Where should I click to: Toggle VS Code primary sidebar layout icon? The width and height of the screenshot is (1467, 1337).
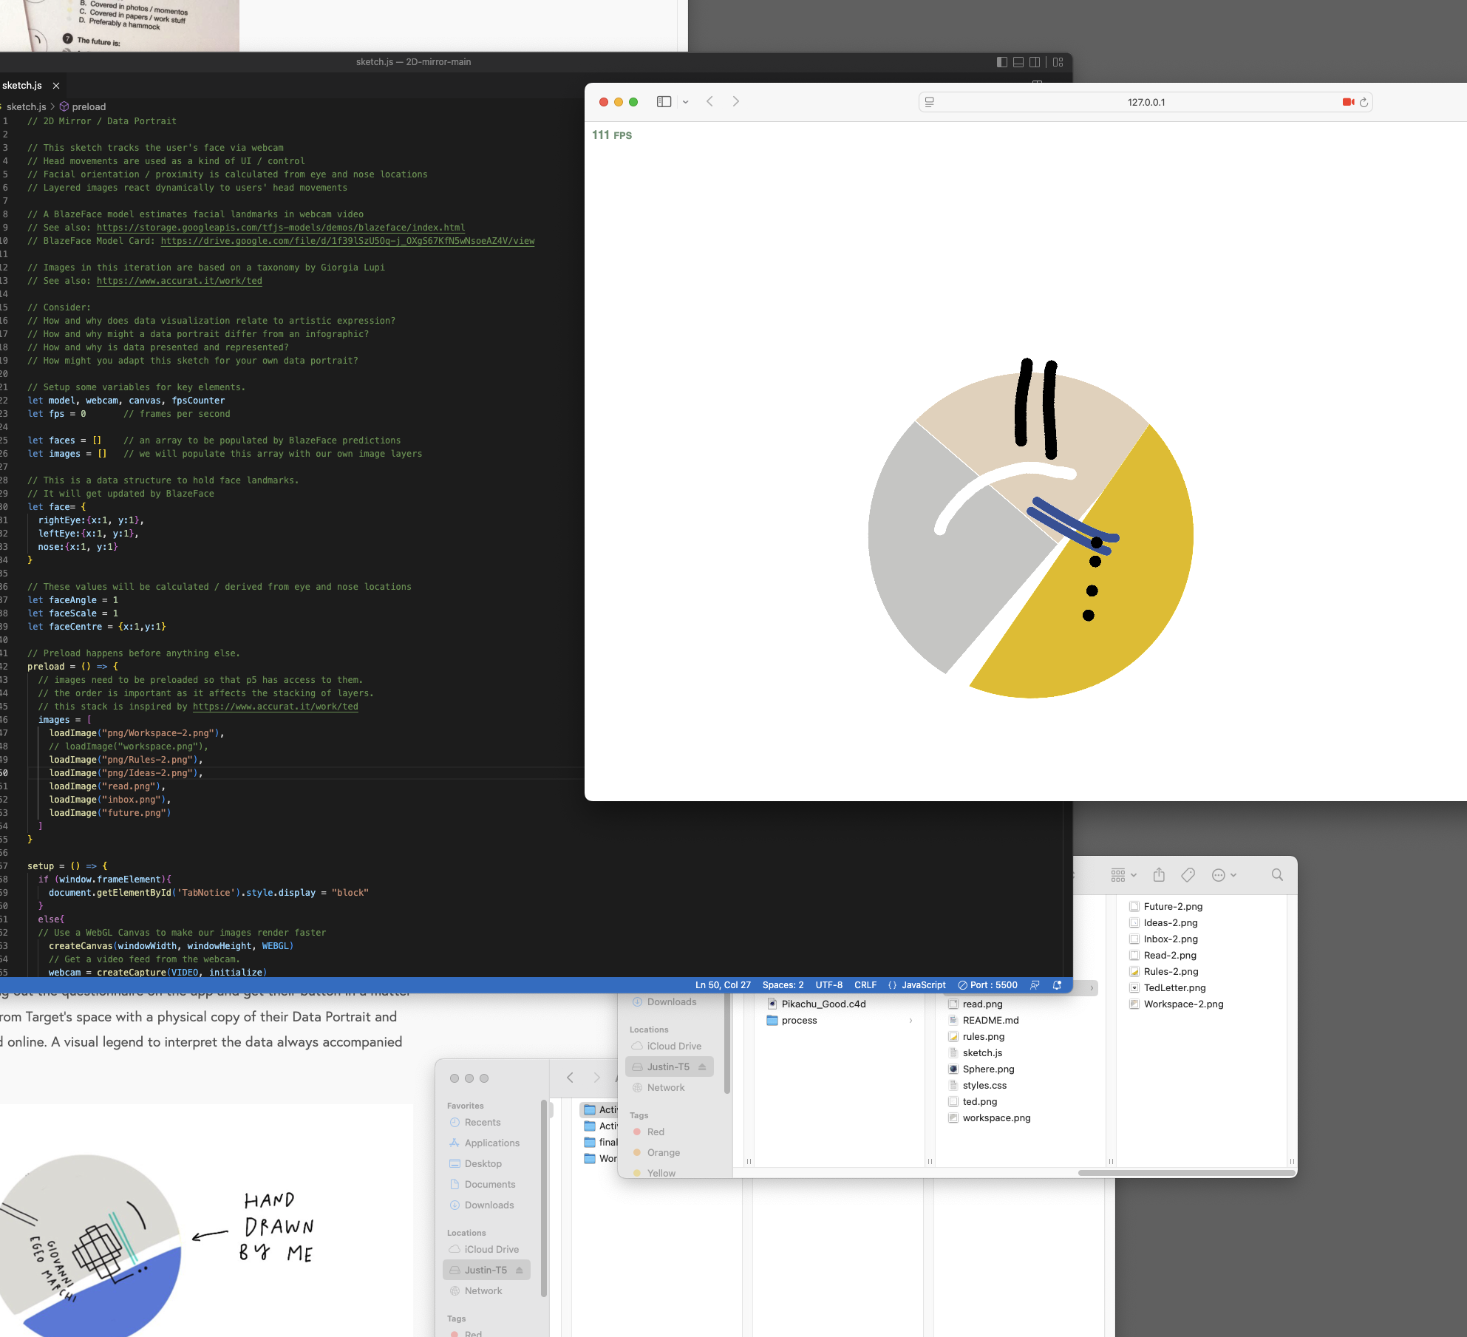[1001, 62]
